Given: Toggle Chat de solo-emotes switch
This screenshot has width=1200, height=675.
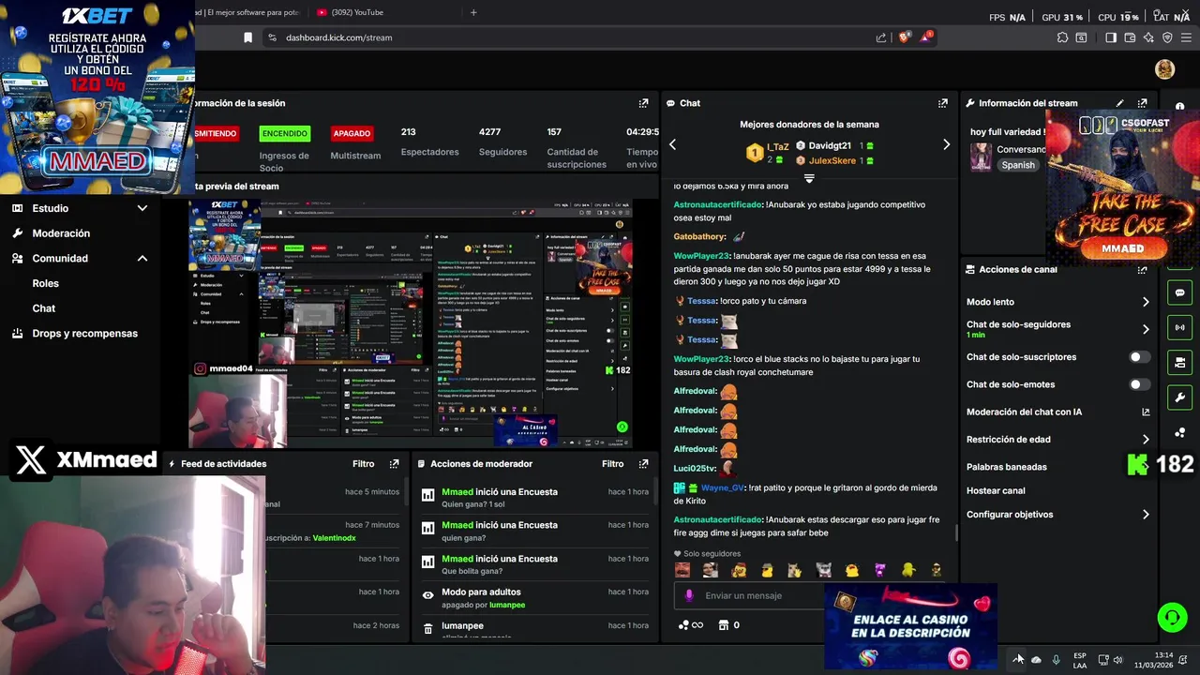Looking at the screenshot, I should tap(1139, 384).
